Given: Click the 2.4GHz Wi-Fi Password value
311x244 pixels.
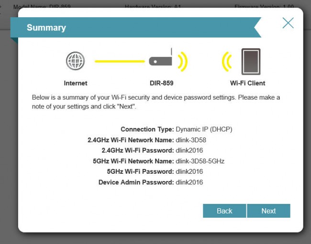Looking at the screenshot, I should [189, 150].
